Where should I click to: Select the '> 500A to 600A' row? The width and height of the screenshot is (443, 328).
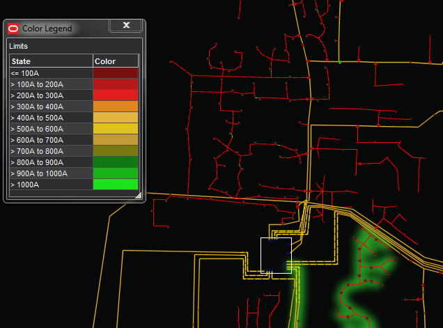pyautogui.click(x=74, y=129)
